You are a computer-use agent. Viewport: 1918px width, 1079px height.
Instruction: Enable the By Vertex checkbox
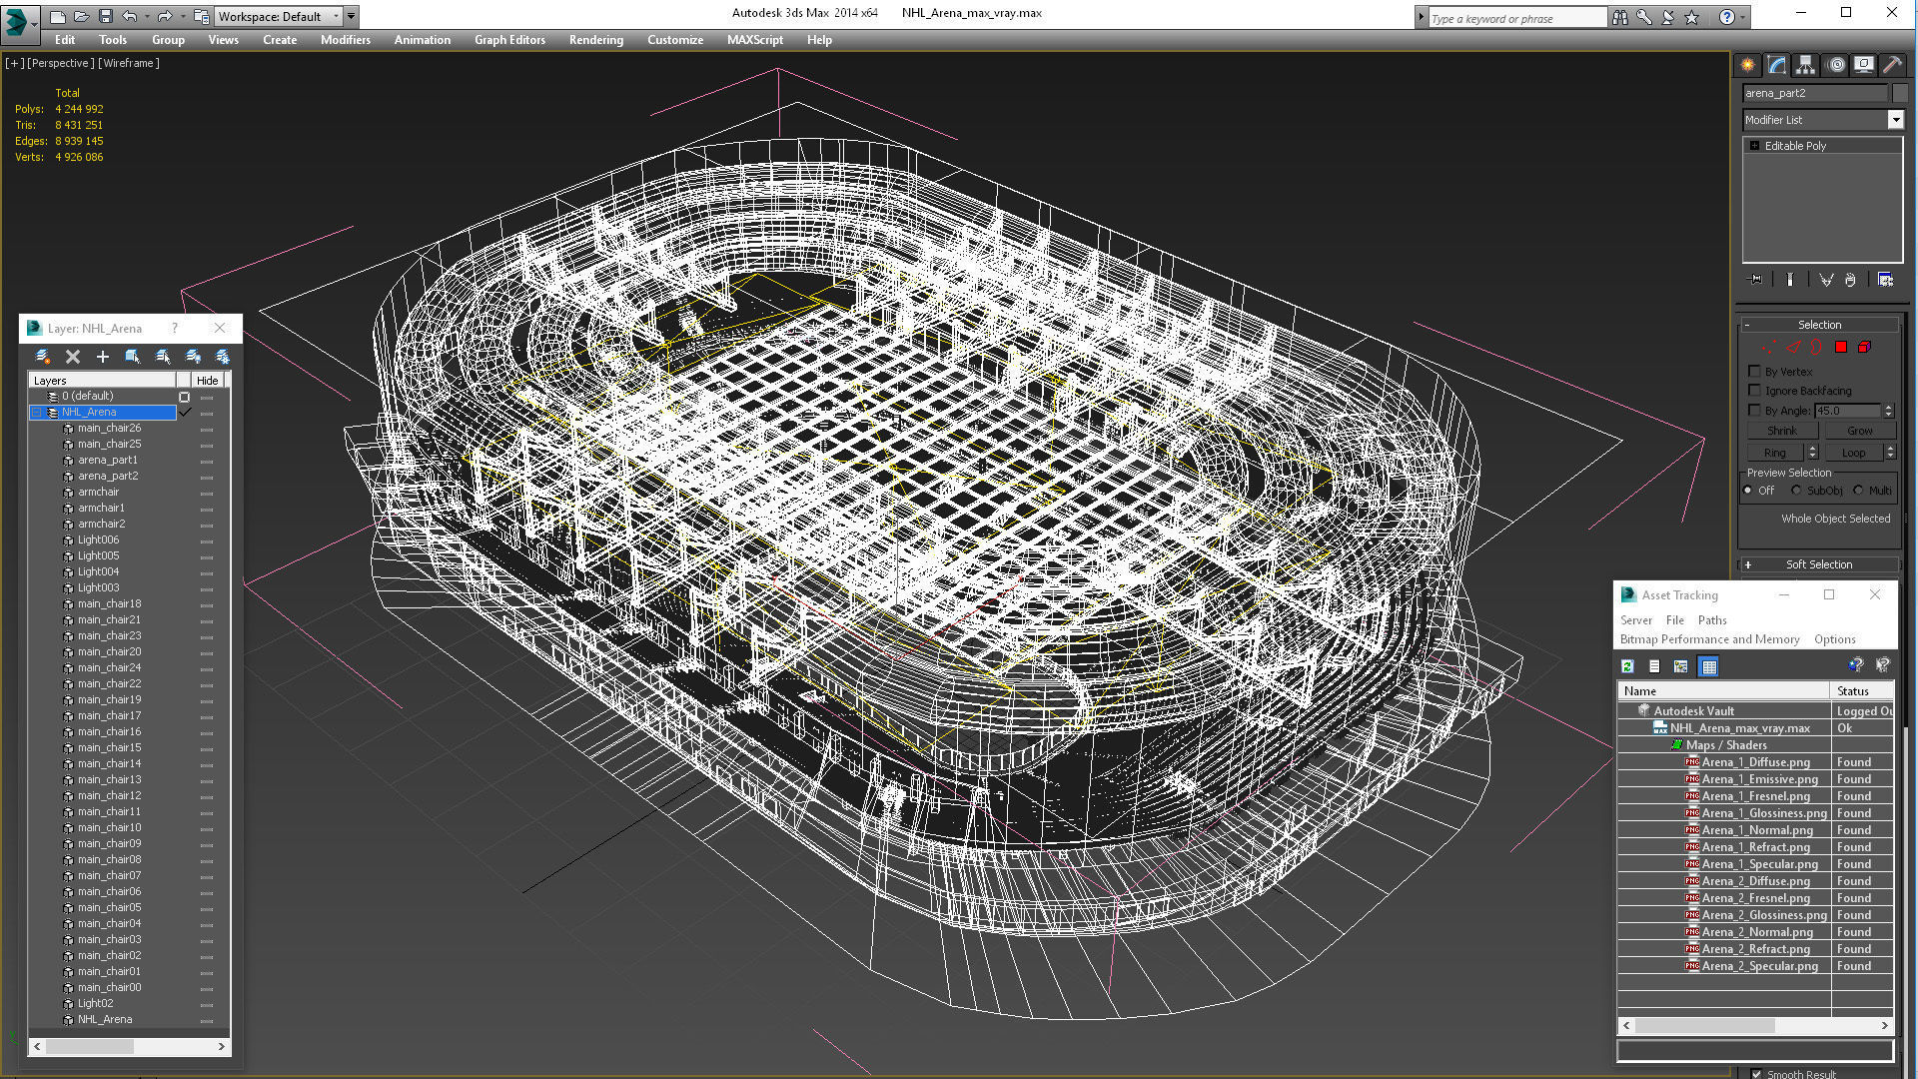click(x=1754, y=372)
